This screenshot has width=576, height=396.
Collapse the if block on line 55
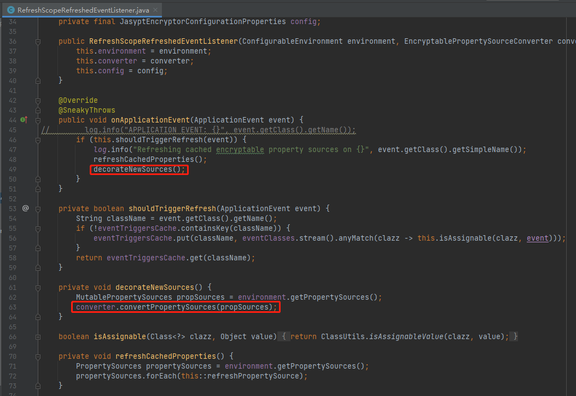[38, 228]
